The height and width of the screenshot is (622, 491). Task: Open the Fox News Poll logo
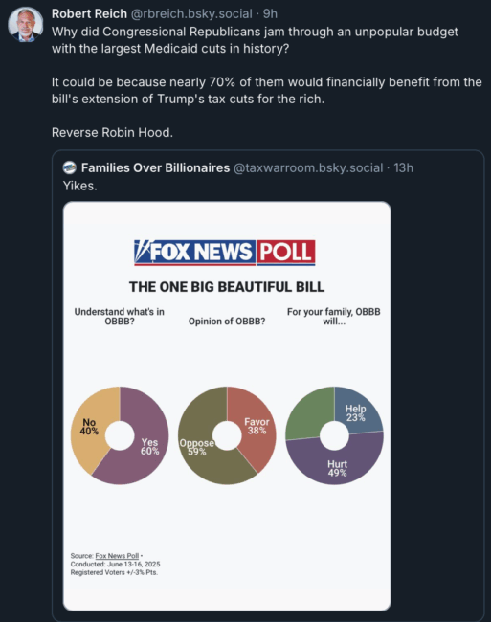[225, 253]
